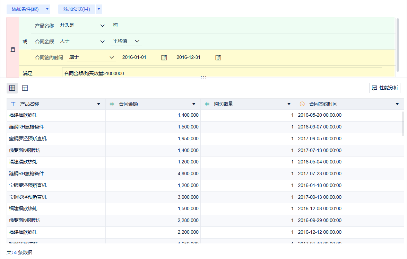Screen dimensions: 407x259
Task: Open the 平均值 dropdown
Action: [126, 41]
